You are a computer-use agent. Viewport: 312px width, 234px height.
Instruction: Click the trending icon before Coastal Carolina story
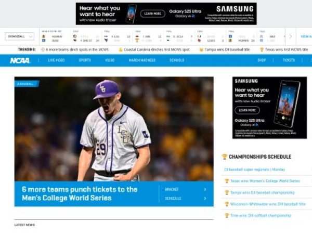pyautogui.click(x=120, y=49)
